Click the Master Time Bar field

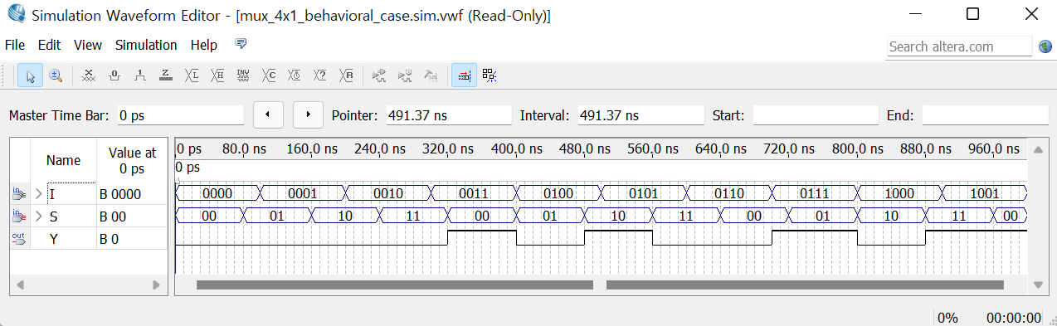(180, 115)
